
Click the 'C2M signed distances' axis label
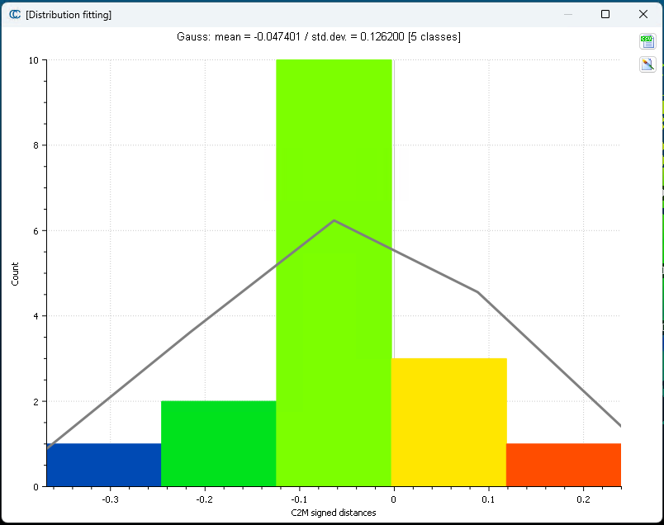tap(334, 513)
